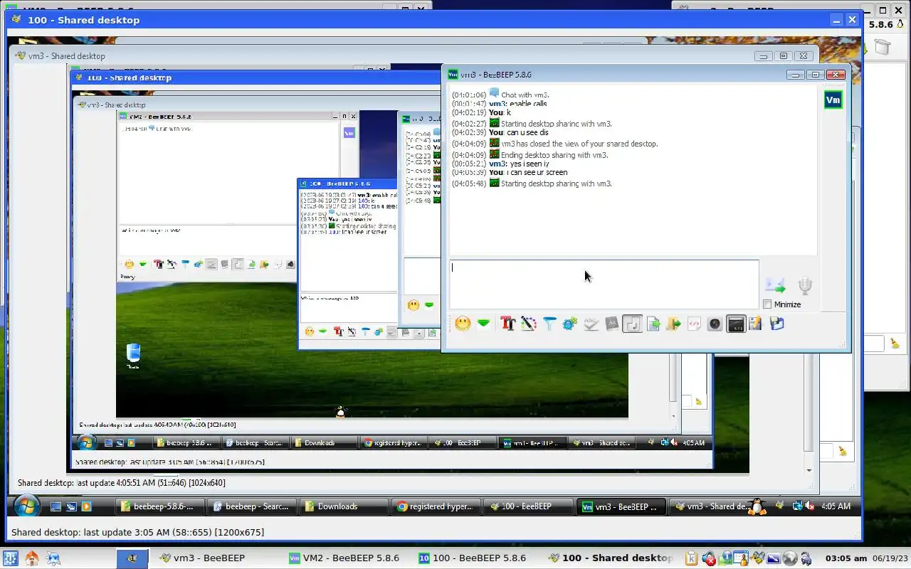Click the green Vm avatar in vm3 chat
Viewport: 911px width, 569px height.
(x=833, y=100)
